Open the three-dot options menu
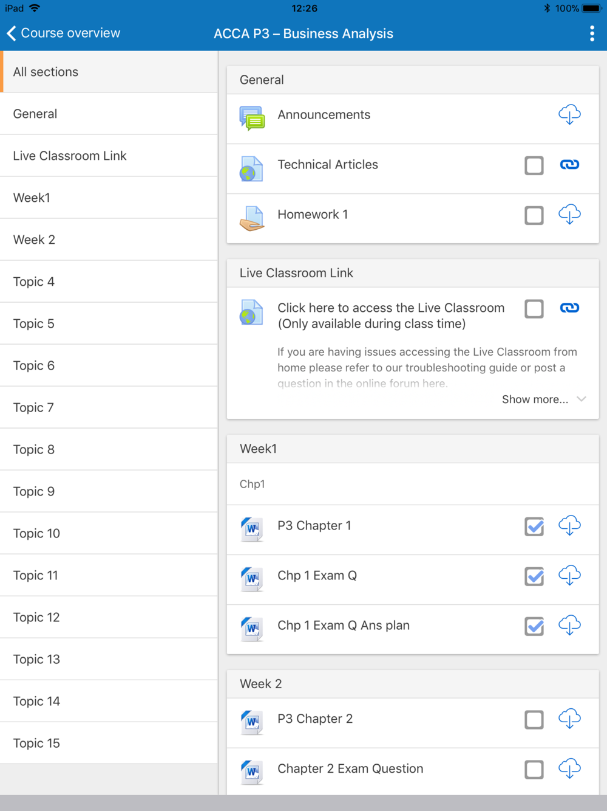607x811 pixels. click(592, 33)
